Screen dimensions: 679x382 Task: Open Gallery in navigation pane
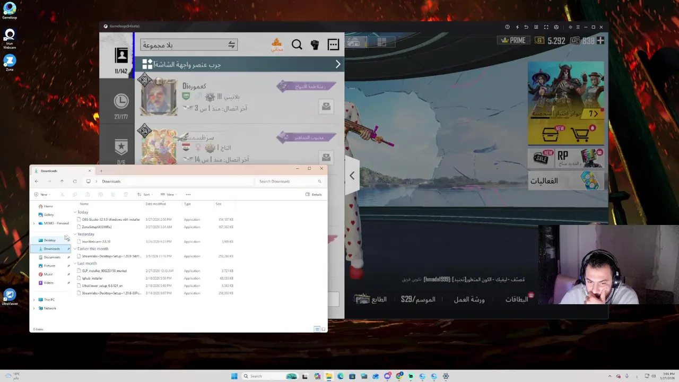(46, 215)
